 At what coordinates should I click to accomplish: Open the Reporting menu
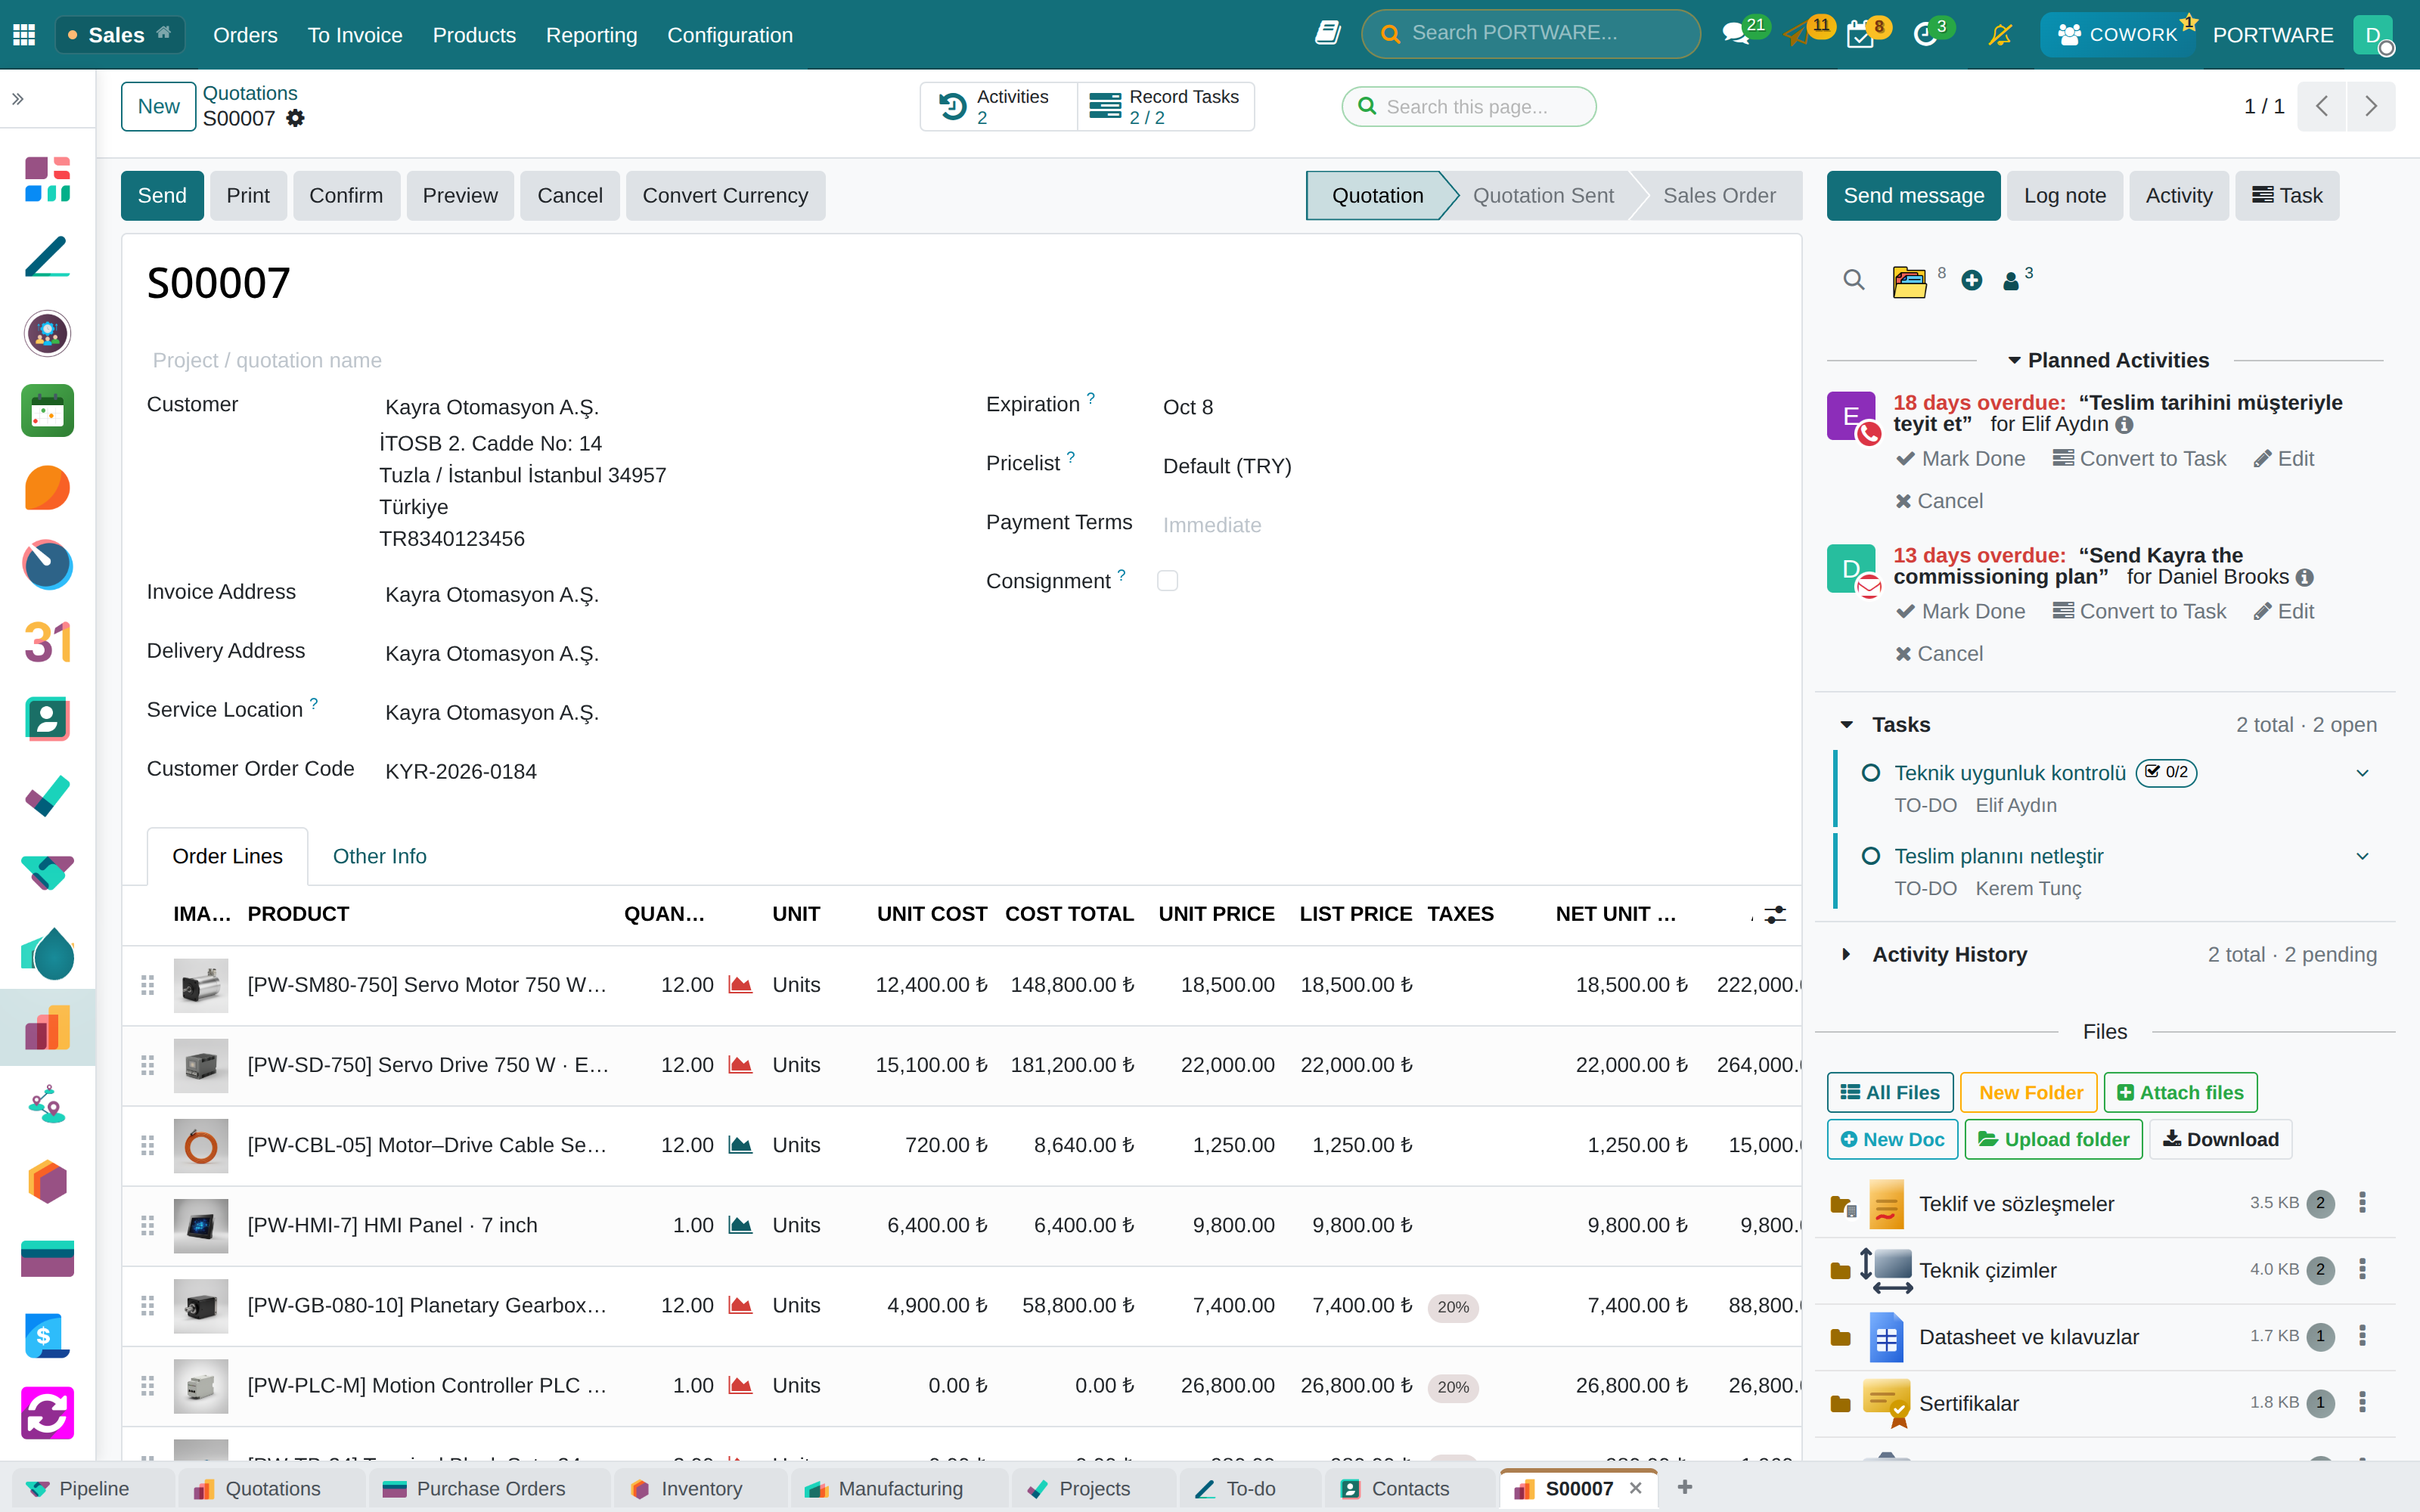pos(591,35)
